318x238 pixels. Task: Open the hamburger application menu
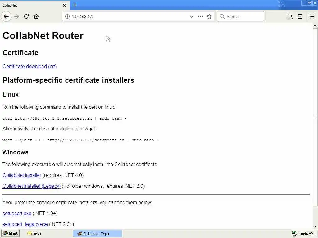coord(312,16)
